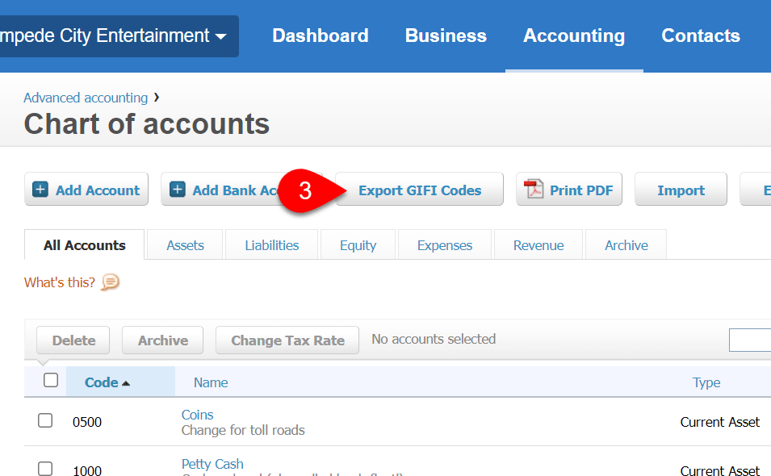Click the speech bubble icon beside What's this
This screenshot has height=476, width=771.
(110, 282)
